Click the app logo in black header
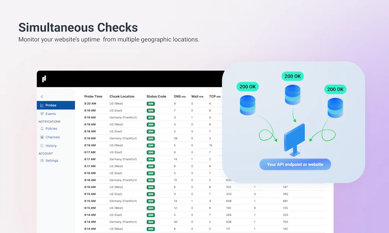This screenshot has width=389, height=233. tap(44, 79)
